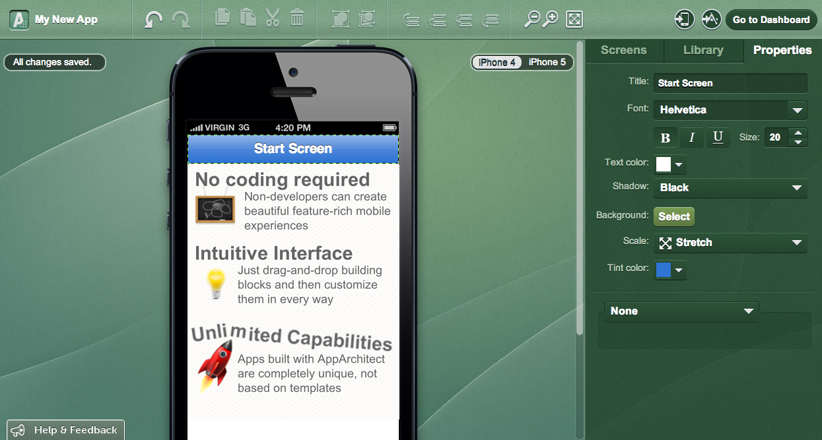
Task: Fit the canvas to the screen
Action: 574,19
